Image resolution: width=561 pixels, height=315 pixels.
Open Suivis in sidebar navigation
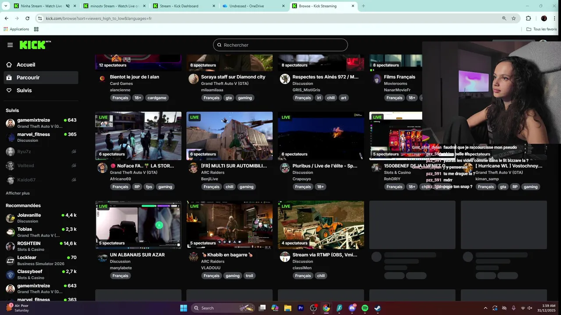point(40,90)
